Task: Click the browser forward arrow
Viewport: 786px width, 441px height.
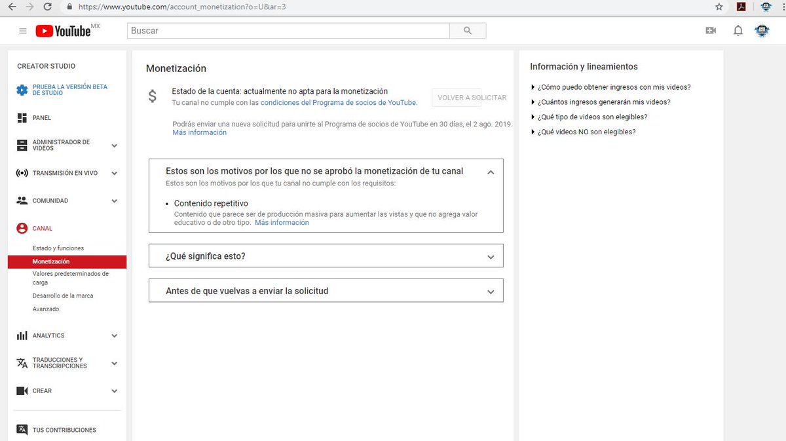Action: (x=29, y=7)
